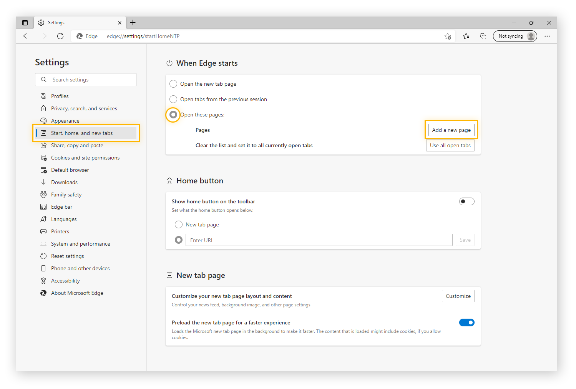
Task: Open Customize for new tab page layout
Action: 458,296
